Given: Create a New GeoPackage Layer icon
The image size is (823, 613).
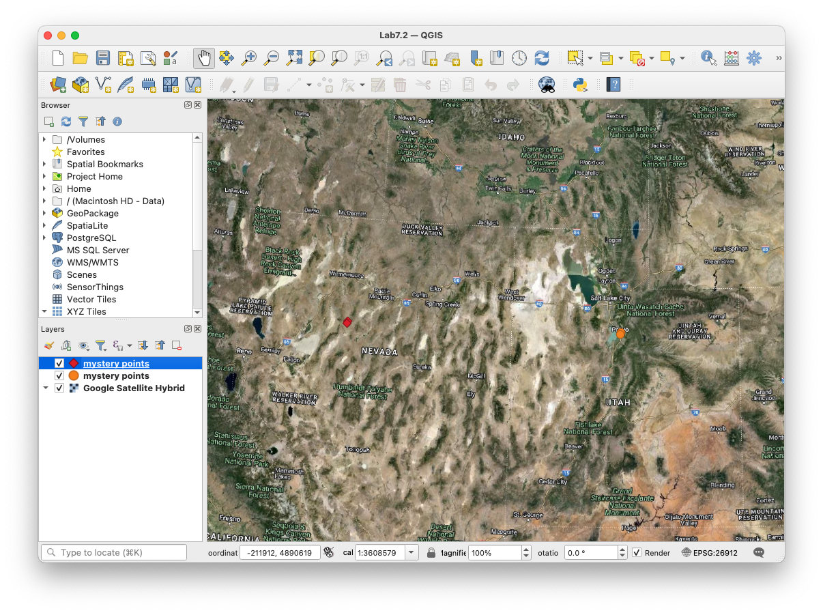Looking at the screenshot, I should point(81,85).
